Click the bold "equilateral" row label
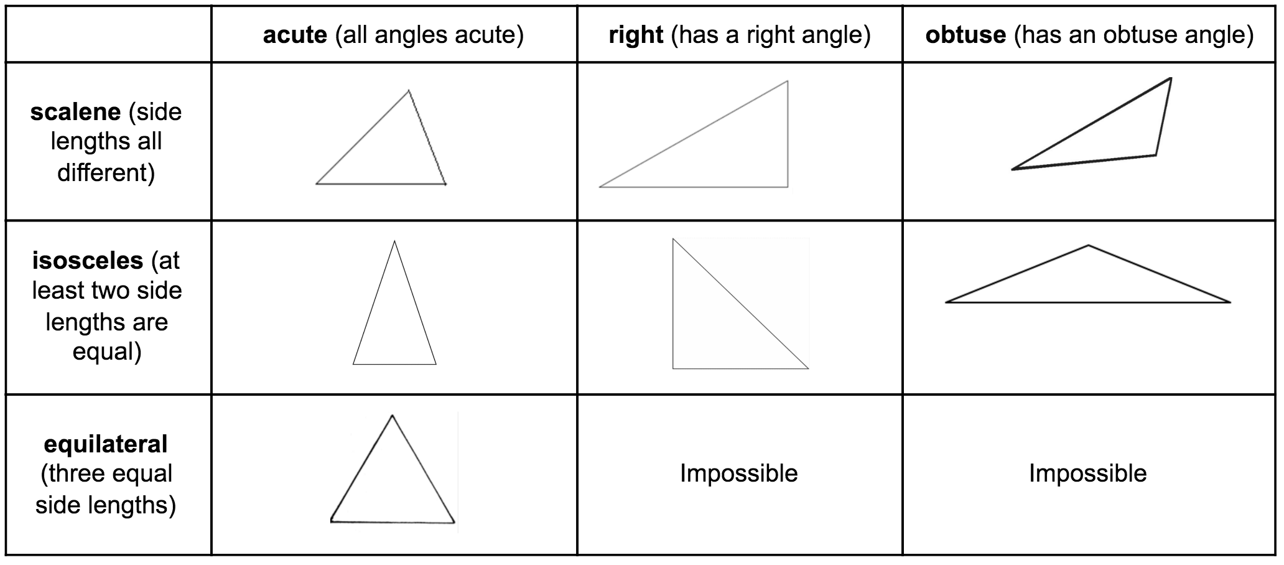Viewport: 1284px width, 565px height. point(106,444)
